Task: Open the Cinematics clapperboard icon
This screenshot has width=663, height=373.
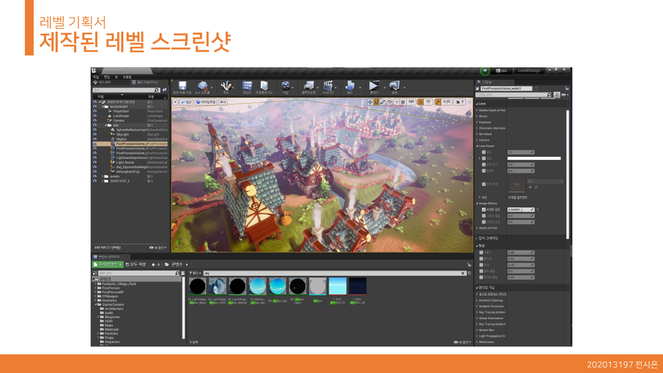Action: coord(328,85)
